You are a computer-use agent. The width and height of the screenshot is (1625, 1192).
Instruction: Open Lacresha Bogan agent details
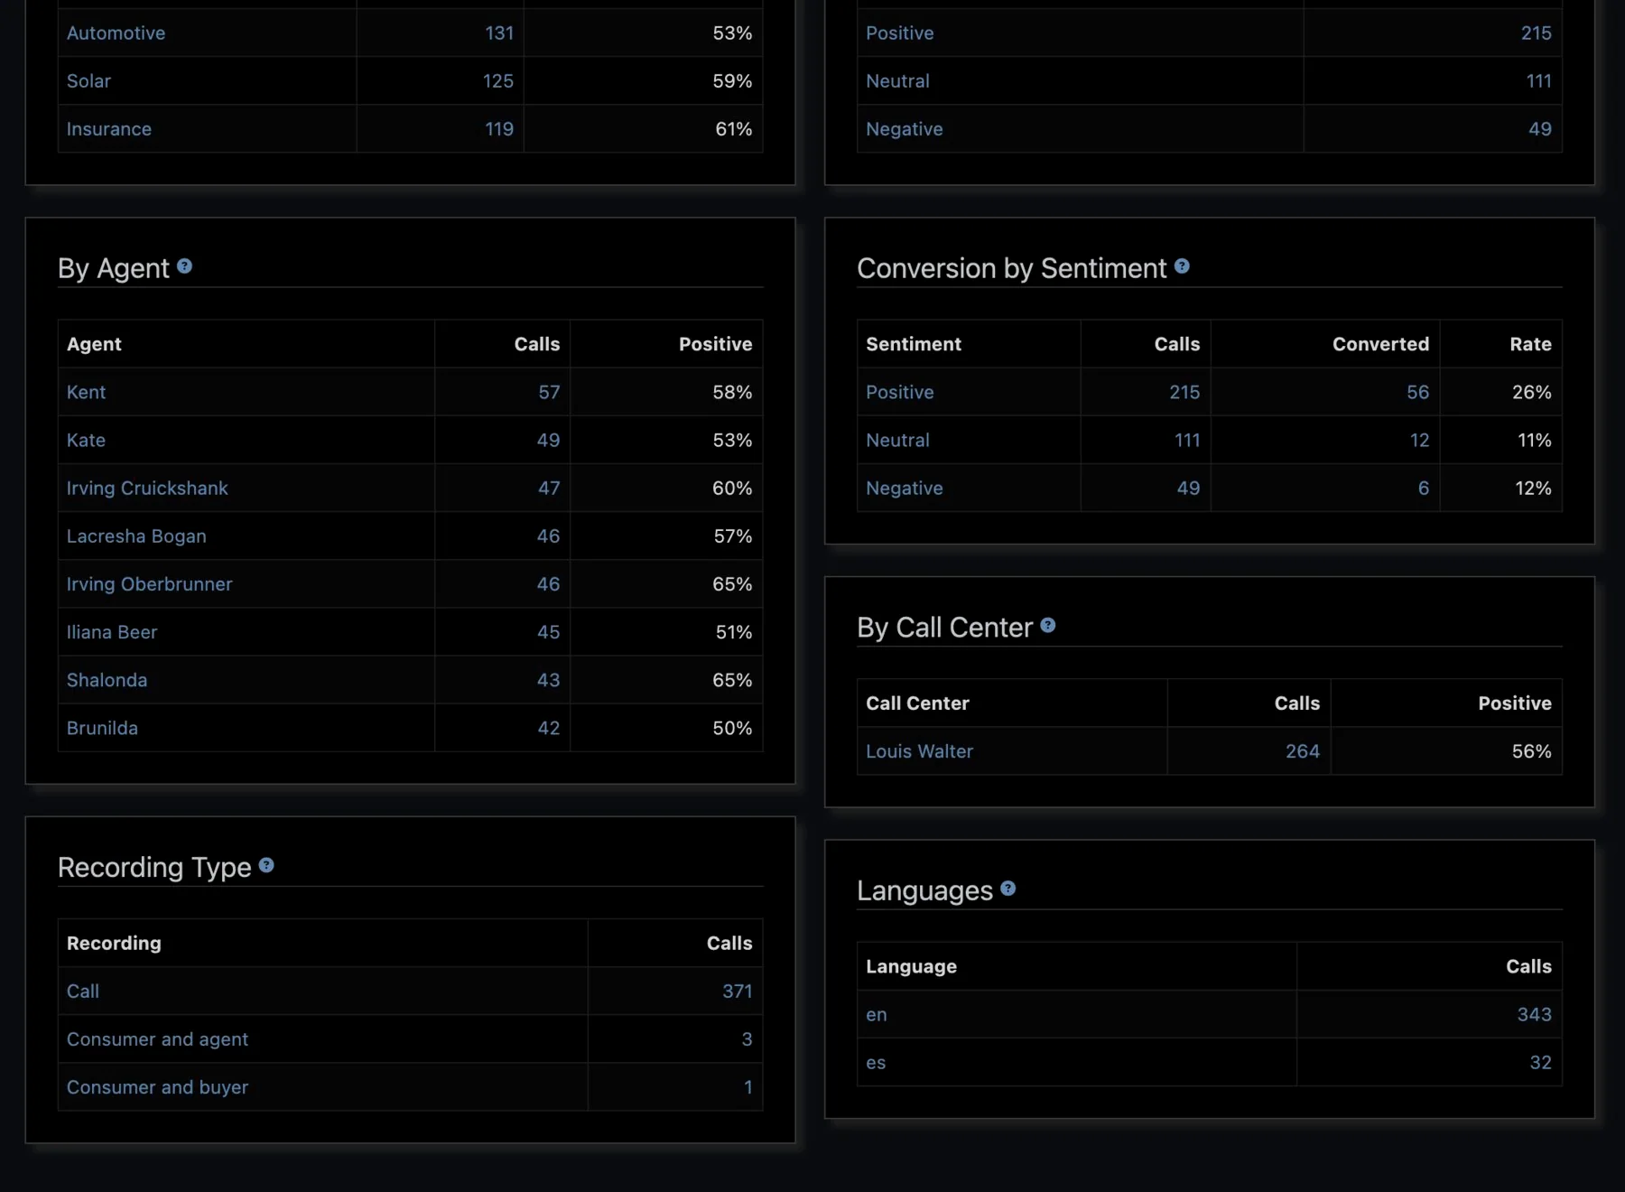[x=136, y=535]
